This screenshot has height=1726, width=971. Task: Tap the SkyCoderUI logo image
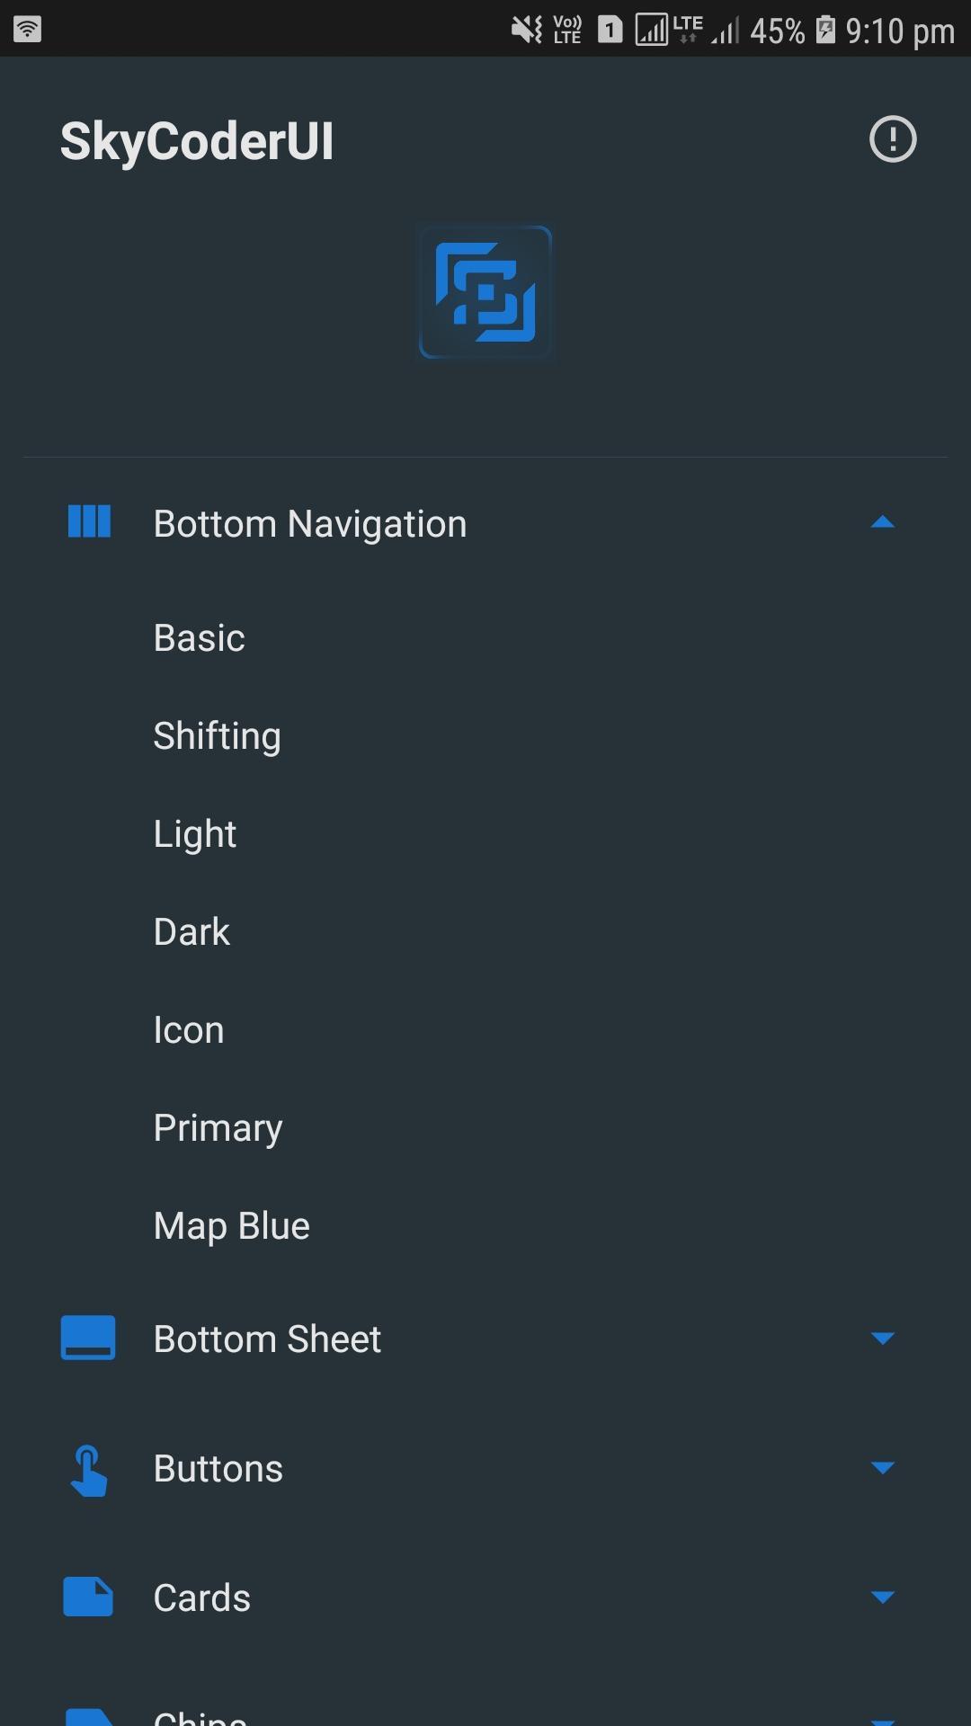pyautogui.click(x=485, y=292)
